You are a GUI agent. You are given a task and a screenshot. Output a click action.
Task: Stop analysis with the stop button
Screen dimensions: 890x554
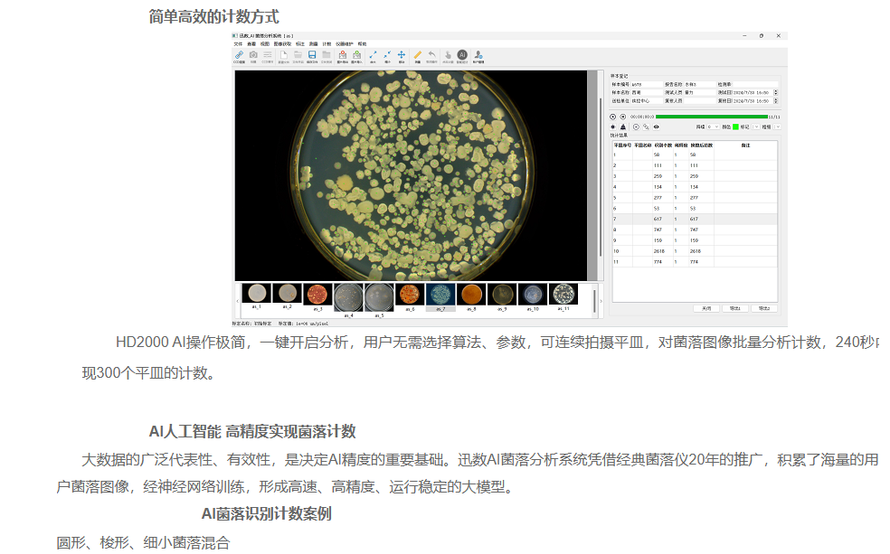[622, 117]
